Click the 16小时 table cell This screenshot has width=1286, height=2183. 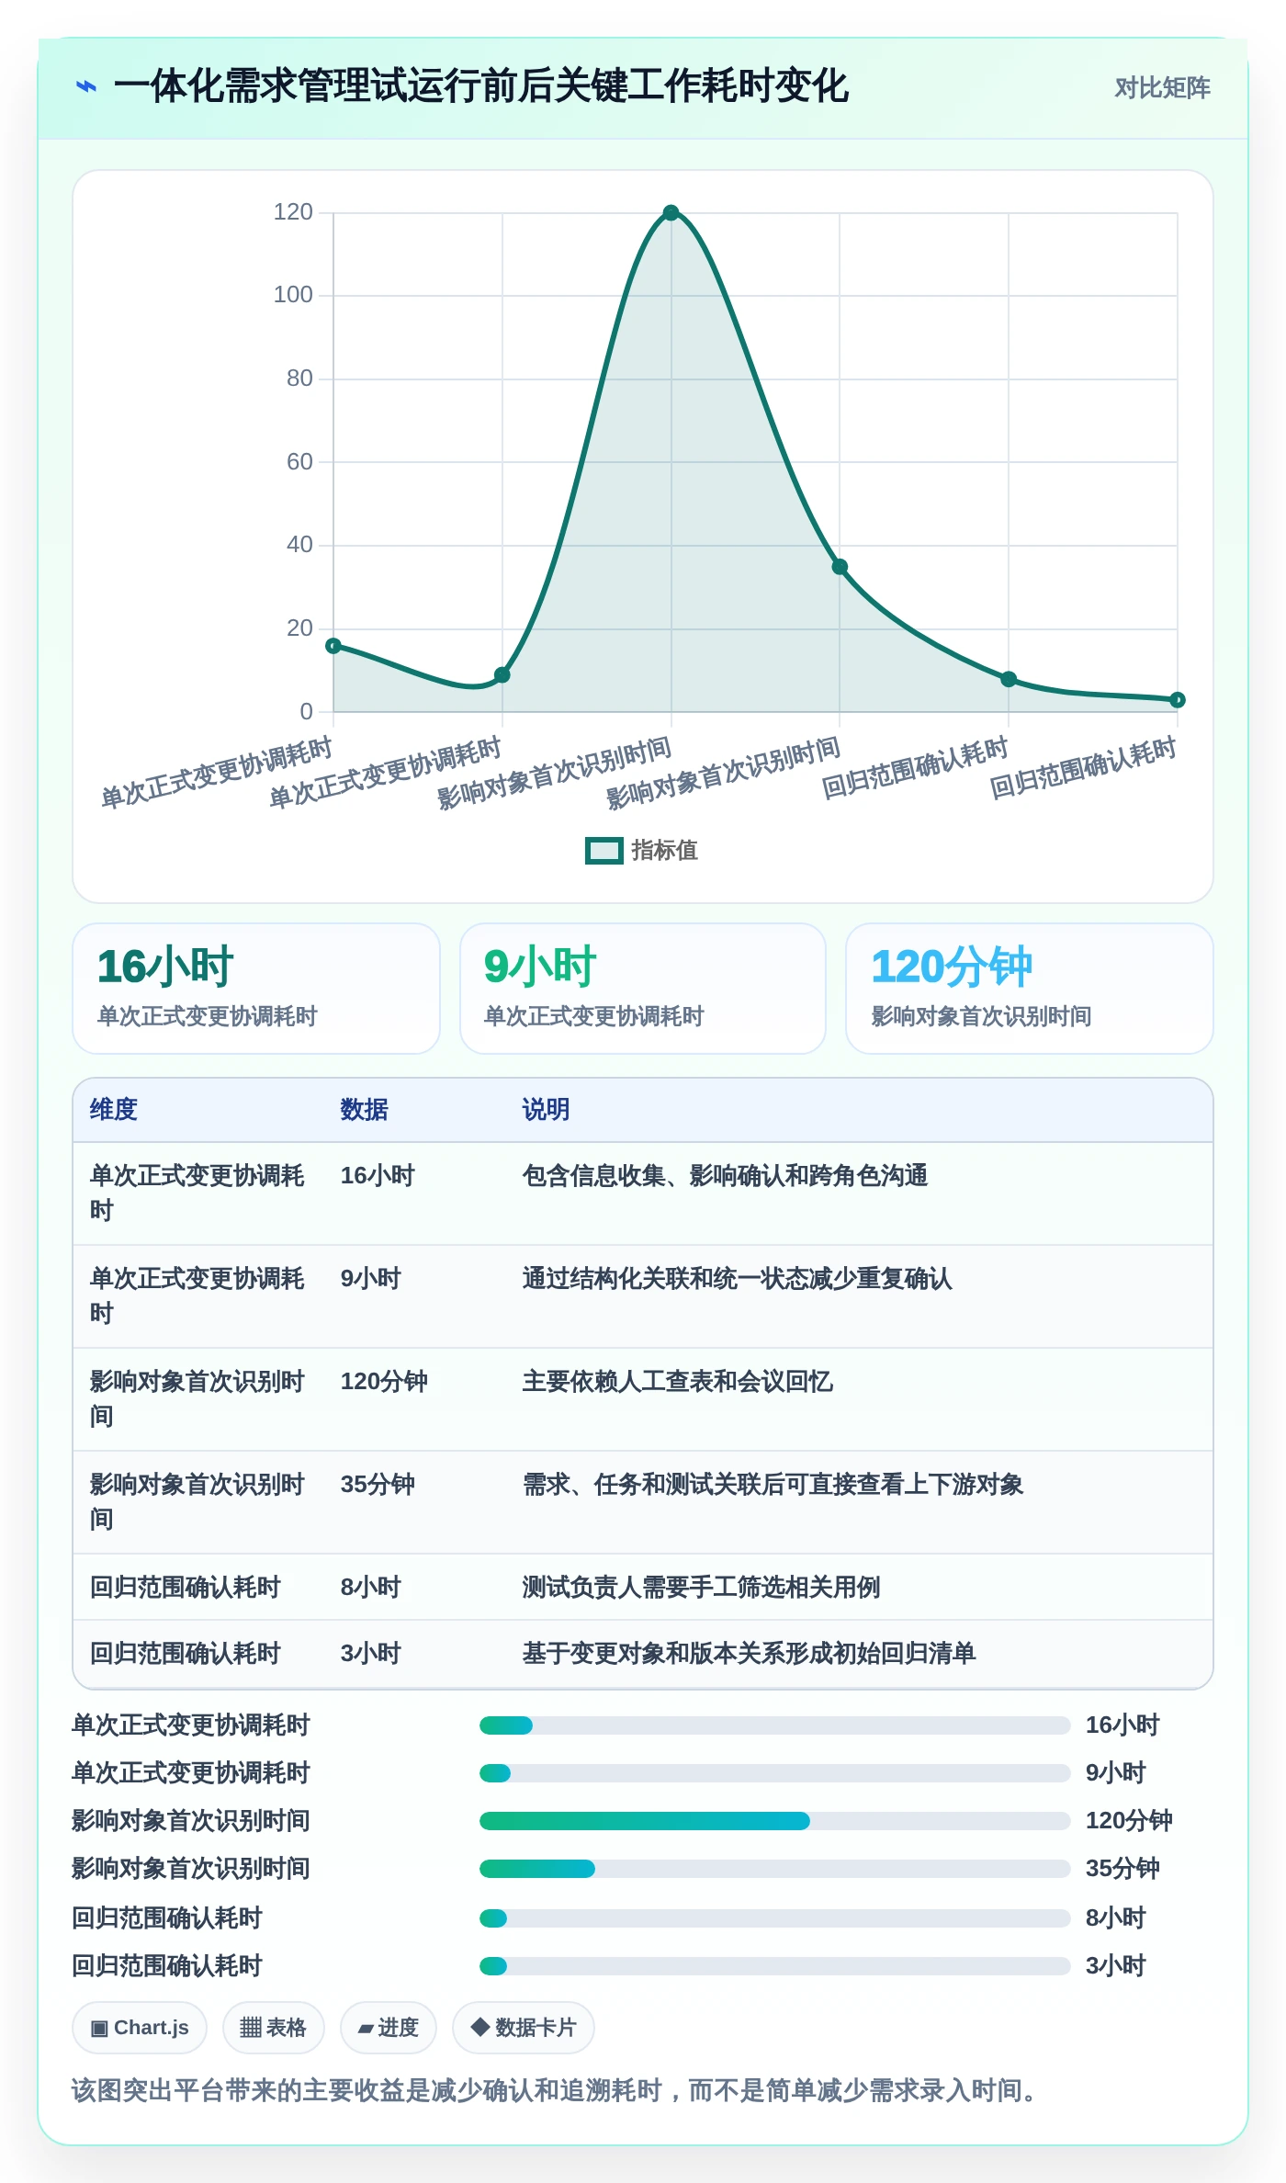click(x=378, y=1176)
